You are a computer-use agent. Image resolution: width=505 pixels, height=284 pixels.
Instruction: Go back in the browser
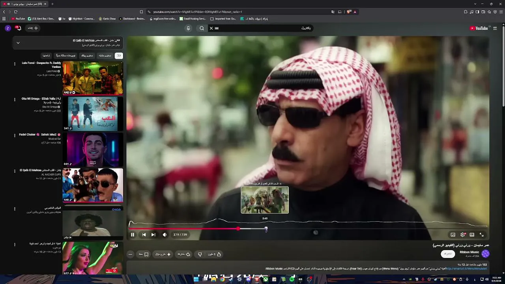click(x=4, y=12)
